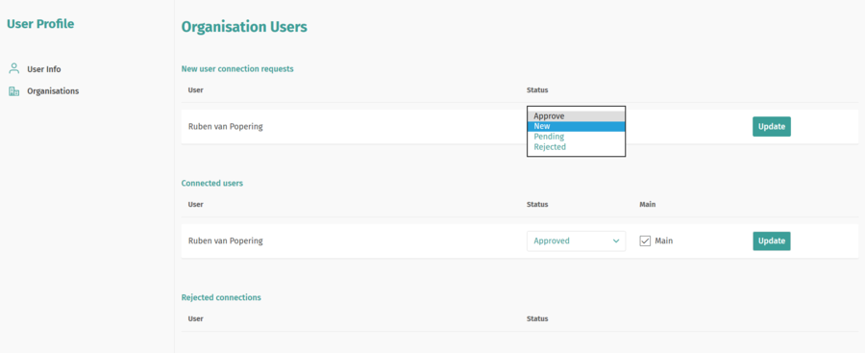The width and height of the screenshot is (865, 353).
Task: Select Approve in the status dropdown list
Action: tap(576, 116)
